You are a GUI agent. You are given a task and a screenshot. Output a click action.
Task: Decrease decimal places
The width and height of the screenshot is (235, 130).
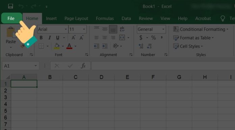149,46
